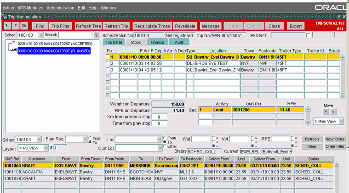The width and height of the screenshot is (349, 193).
Task: Click the Km from previous stop field
Action: tap(160, 117)
